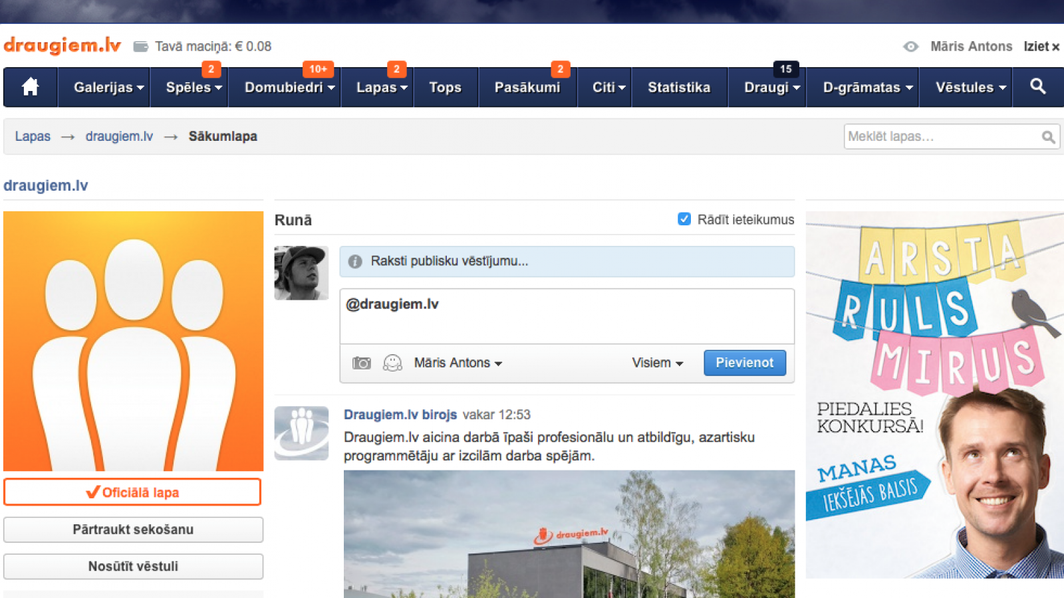Click the Tavā maciņā balance text

[x=213, y=47]
